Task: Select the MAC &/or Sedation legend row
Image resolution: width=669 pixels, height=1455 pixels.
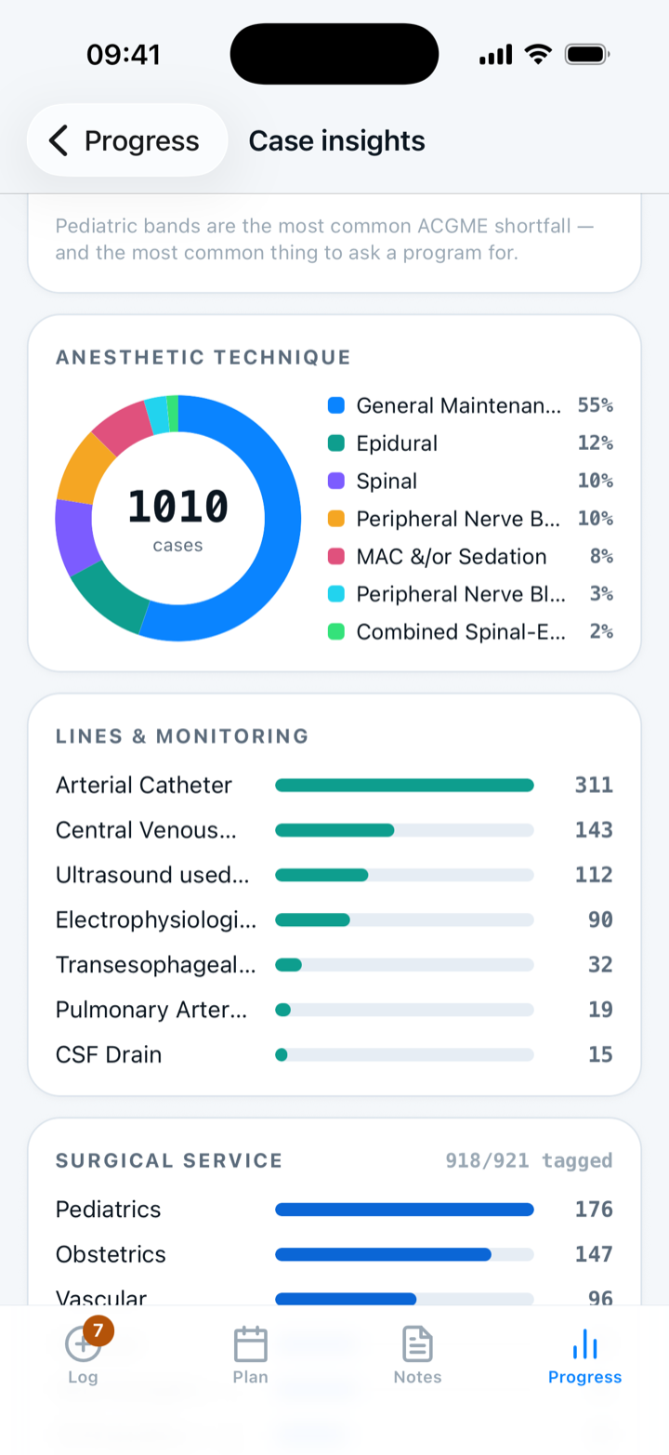Action: (x=470, y=556)
